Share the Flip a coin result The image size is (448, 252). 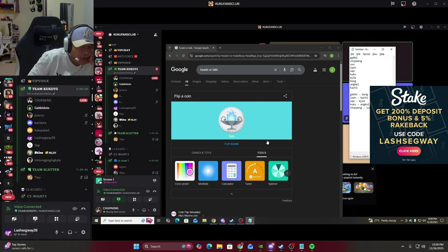(285, 96)
